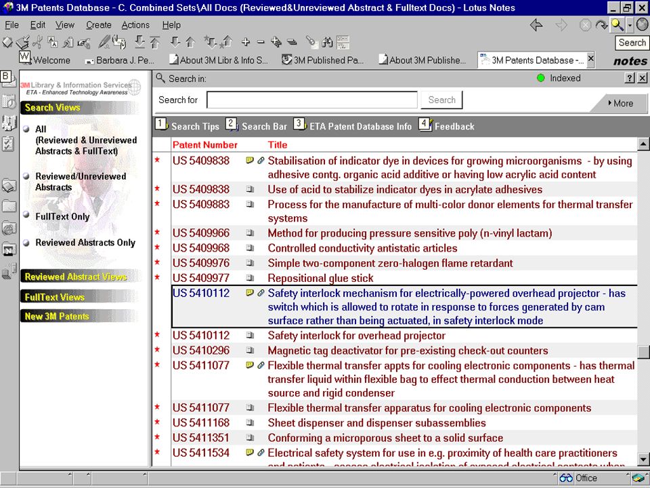Select Reviewed/Unreviewed Abstracts search view
Viewport: 650px width, 488px height.
81,182
